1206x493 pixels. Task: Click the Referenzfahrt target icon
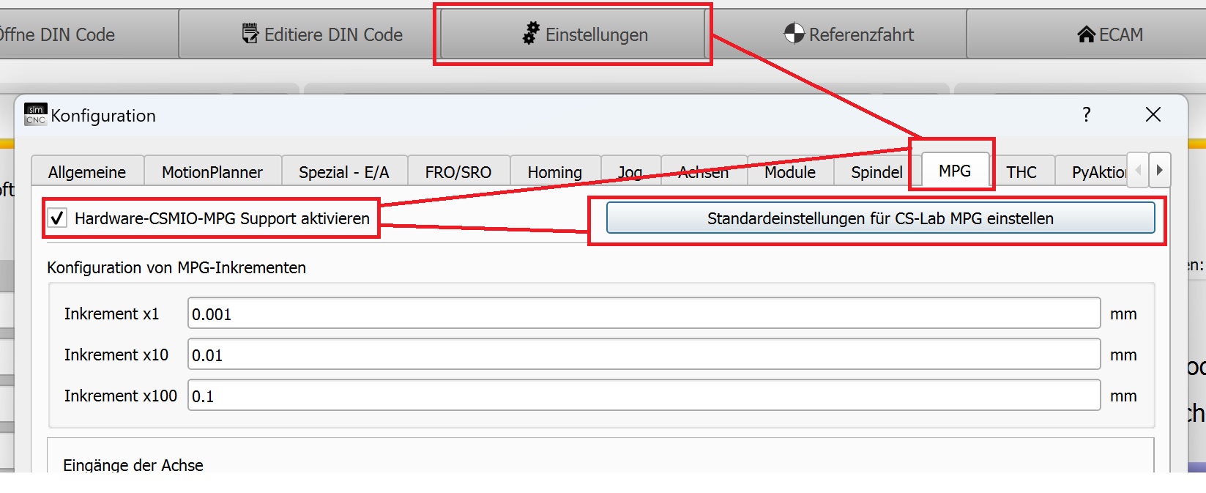pos(794,33)
